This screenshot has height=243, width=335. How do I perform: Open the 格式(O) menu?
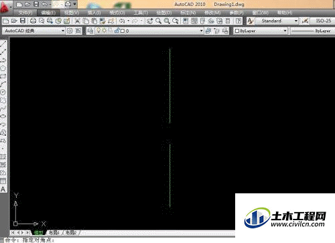point(117,13)
